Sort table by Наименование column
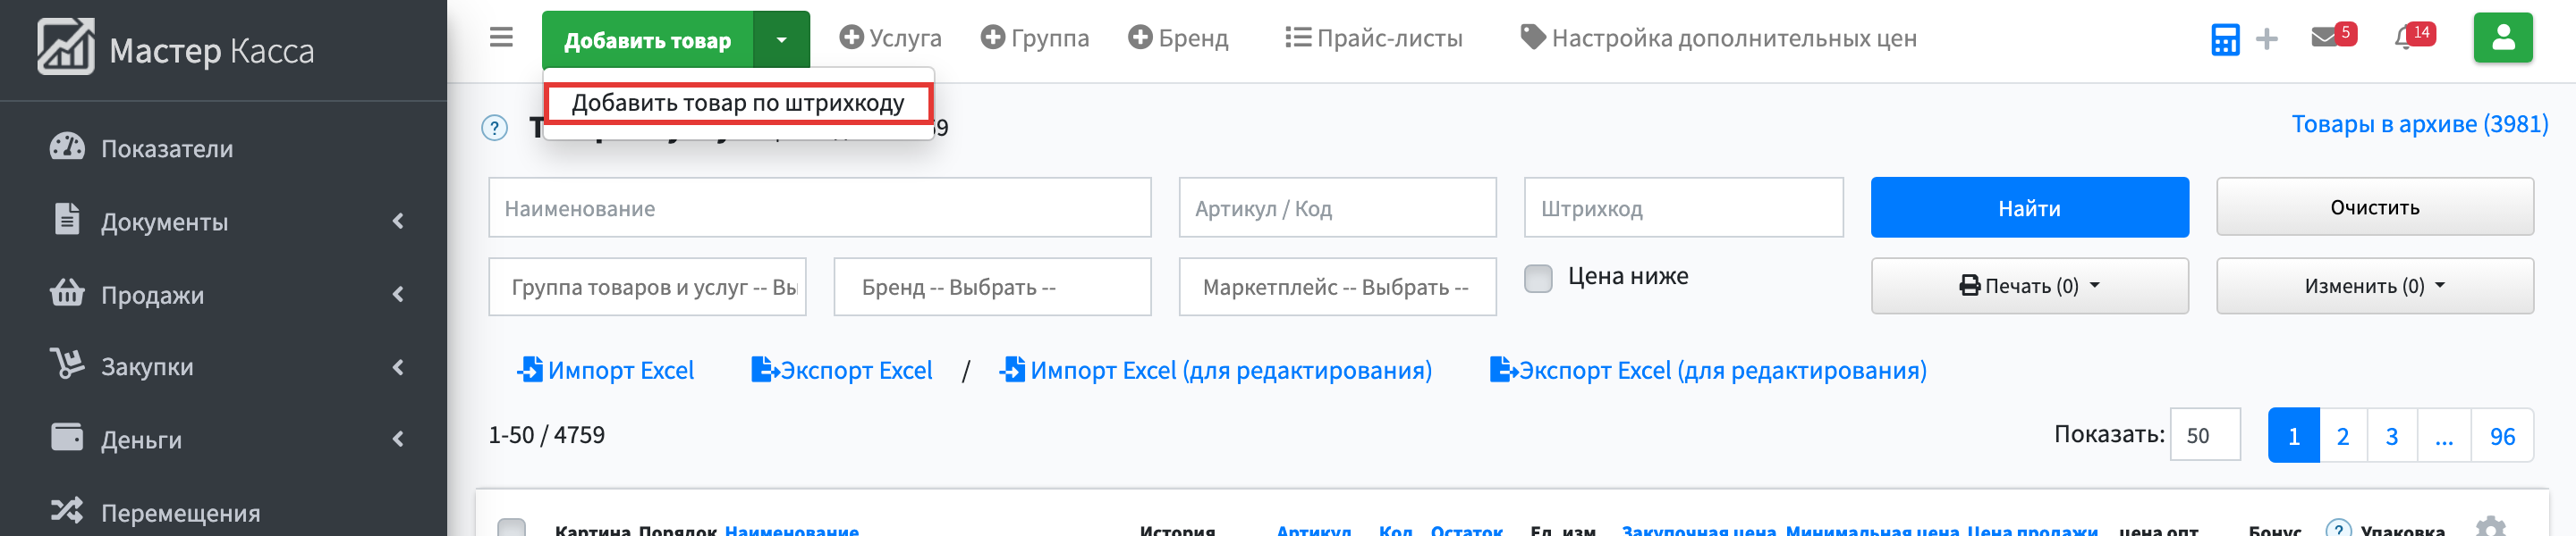This screenshot has width=2576, height=536. click(x=791, y=530)
